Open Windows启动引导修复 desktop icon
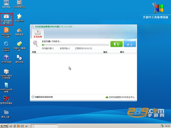This screenshot has height=128, width=171. [6, 74]
